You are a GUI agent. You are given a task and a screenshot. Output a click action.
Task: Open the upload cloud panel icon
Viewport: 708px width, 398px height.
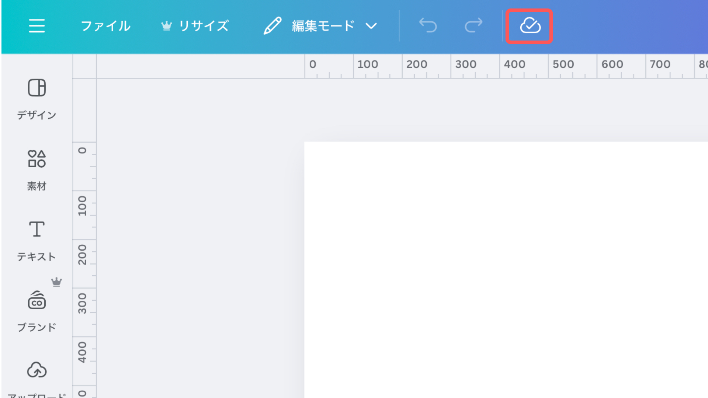pyautogui.click(x=37, y=370)
